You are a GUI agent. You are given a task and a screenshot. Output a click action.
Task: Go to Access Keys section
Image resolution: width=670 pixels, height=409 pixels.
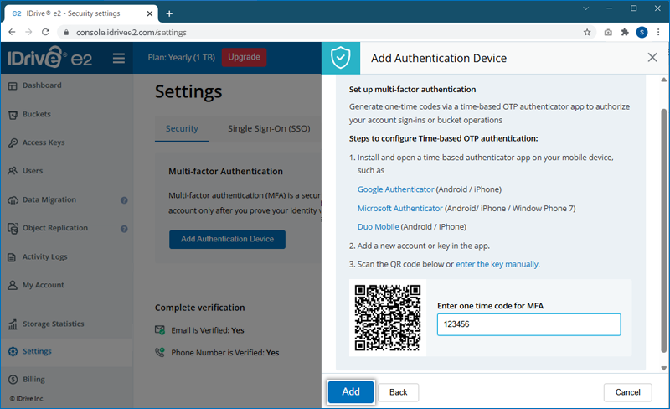click(x=44, y=142)
